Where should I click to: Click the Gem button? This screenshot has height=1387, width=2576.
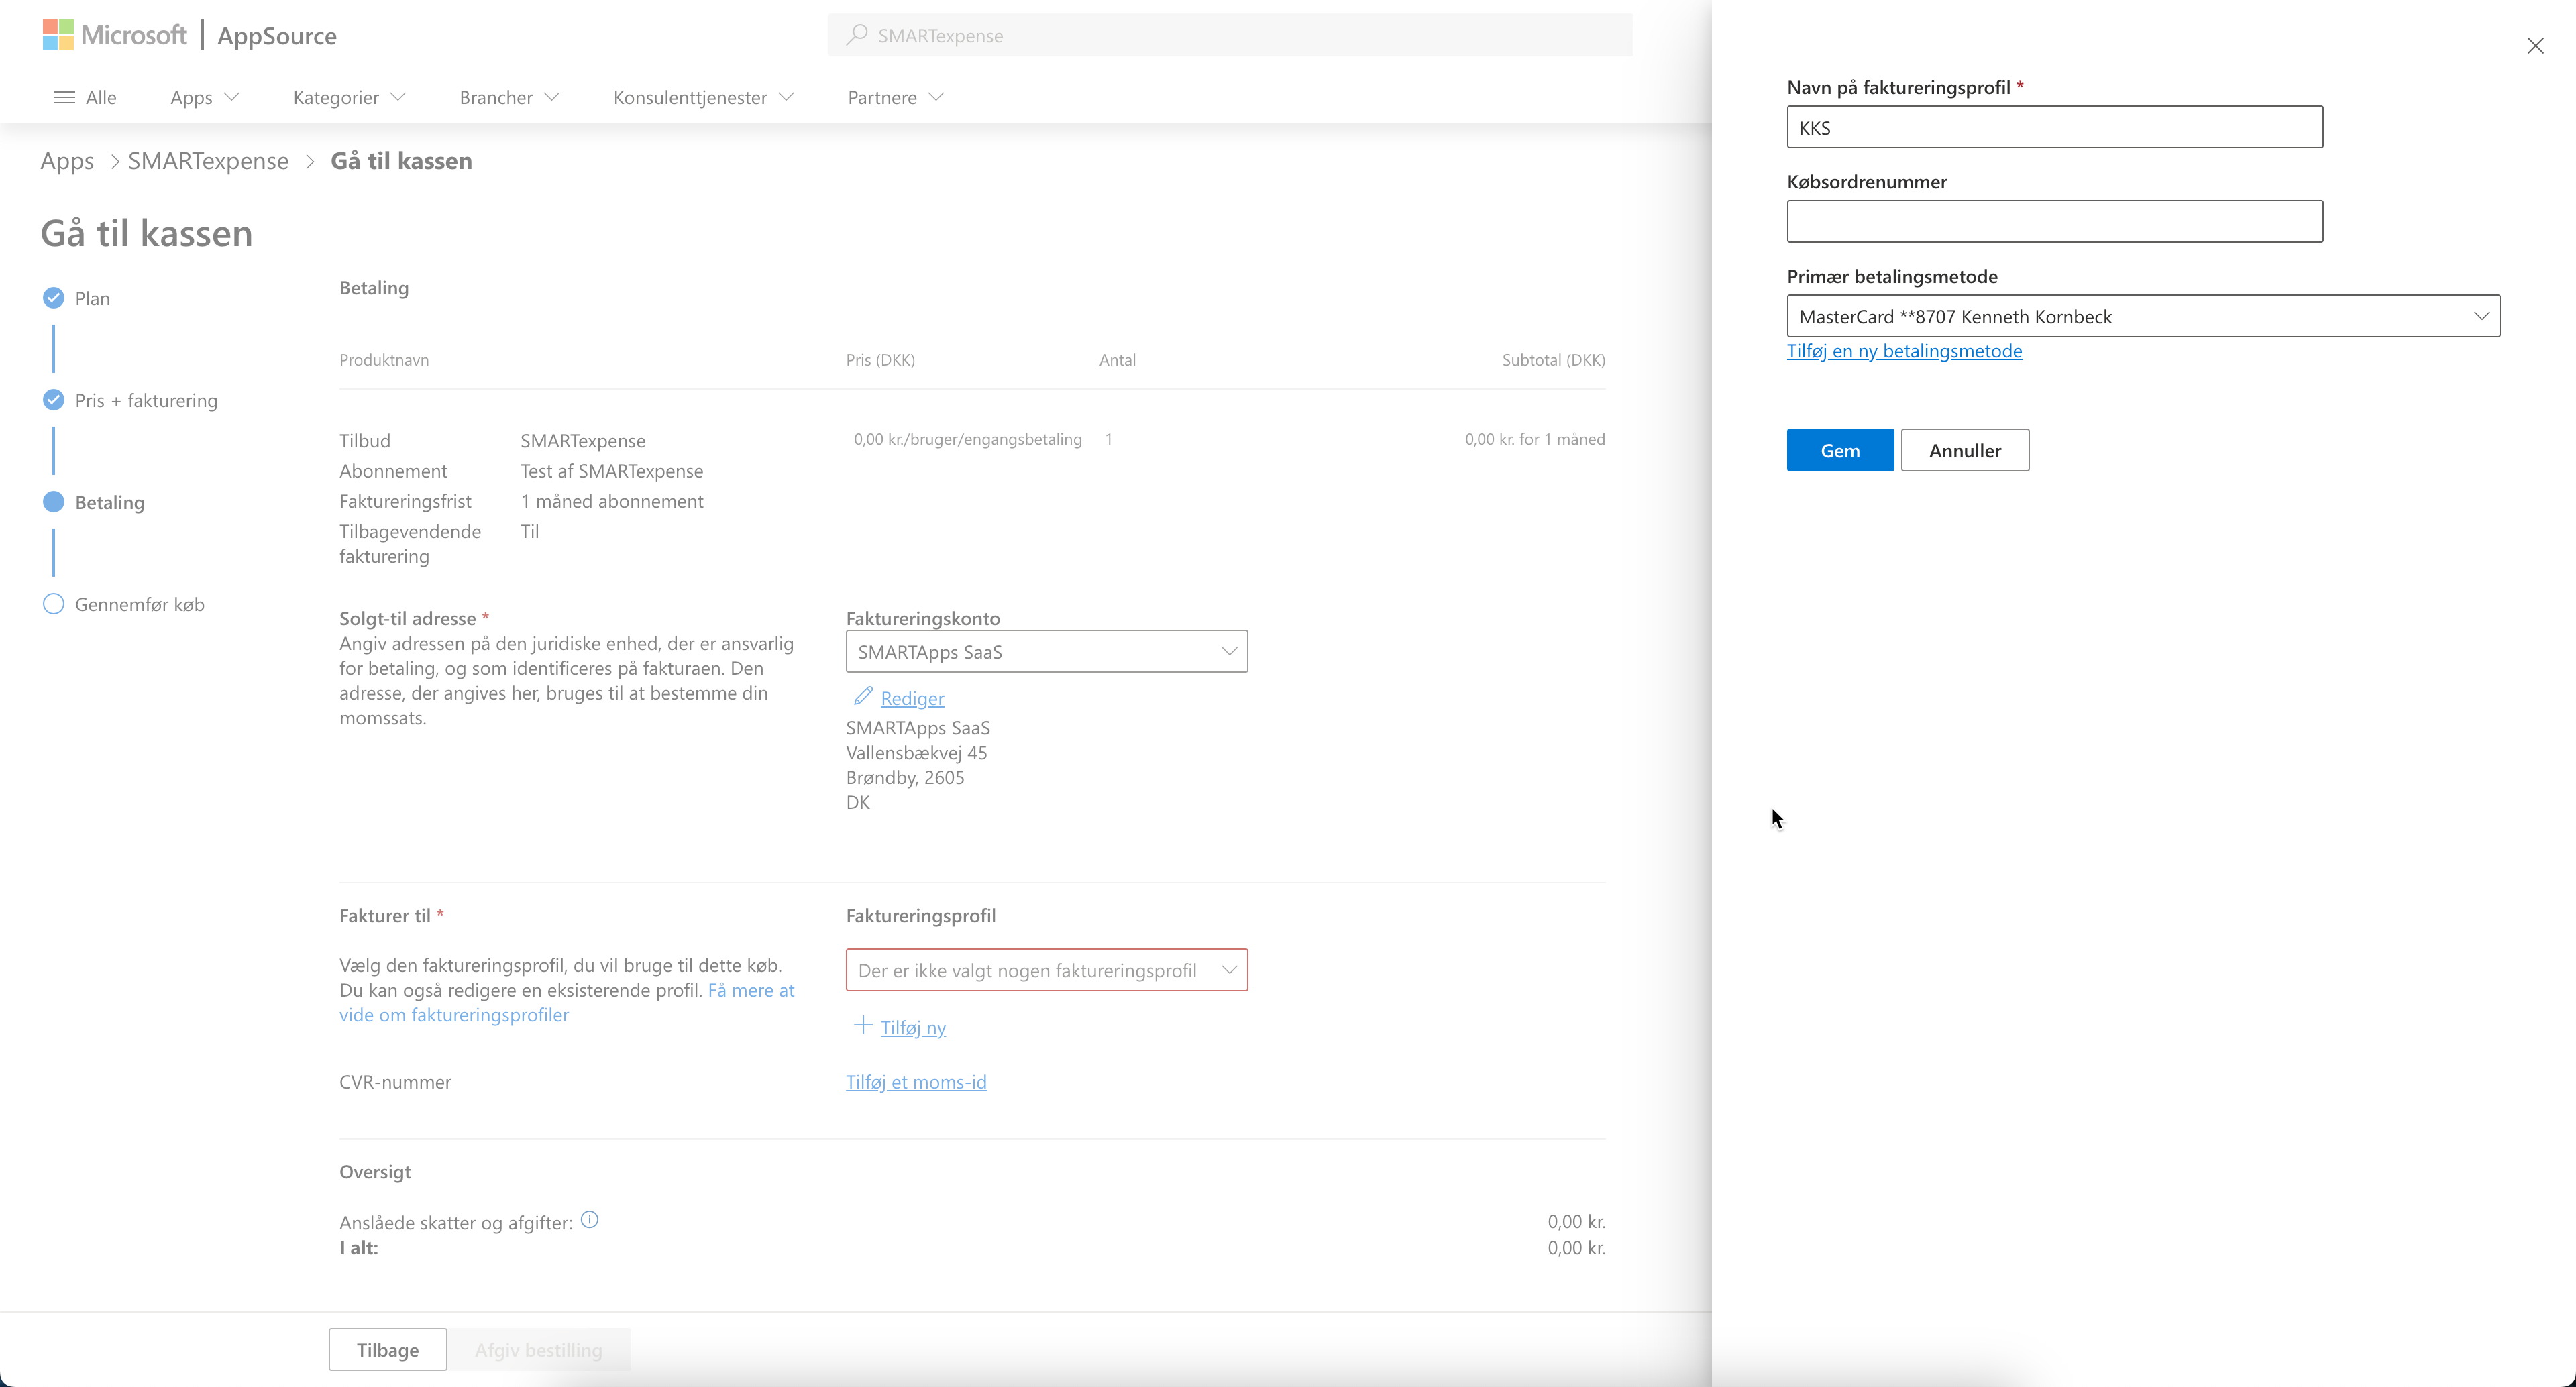(x=1839, y=450)
